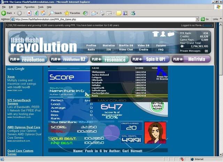Viewport: 223px width, 162px height.
Task: Click the address bar URL field
Action: click(105, 19)
